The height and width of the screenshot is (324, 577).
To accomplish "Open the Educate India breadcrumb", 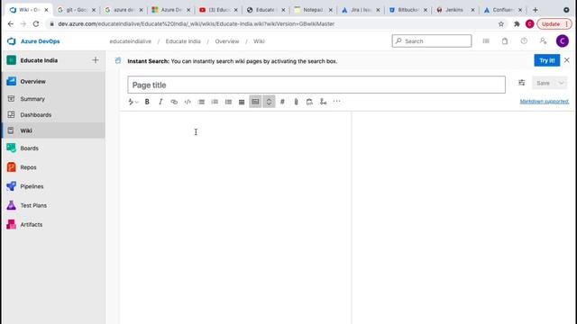I will tap(183, 41).
